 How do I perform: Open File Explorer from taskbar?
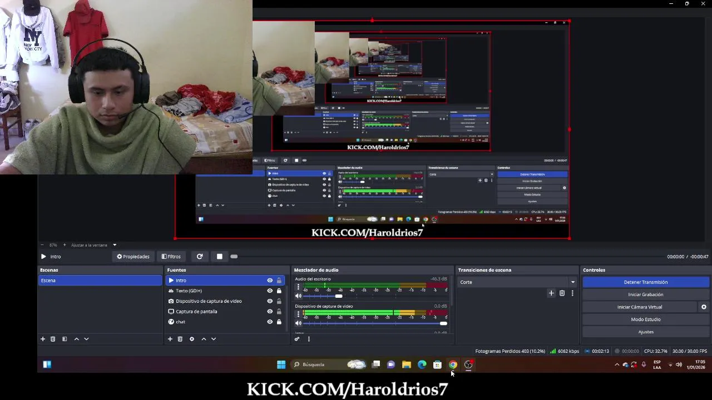[407, 365]
